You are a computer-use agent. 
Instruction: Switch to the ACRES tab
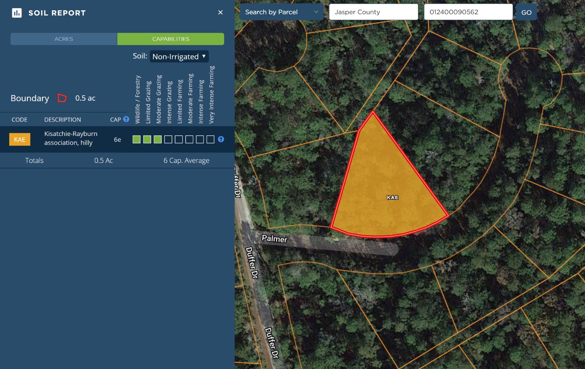click(x=64, y=39)
